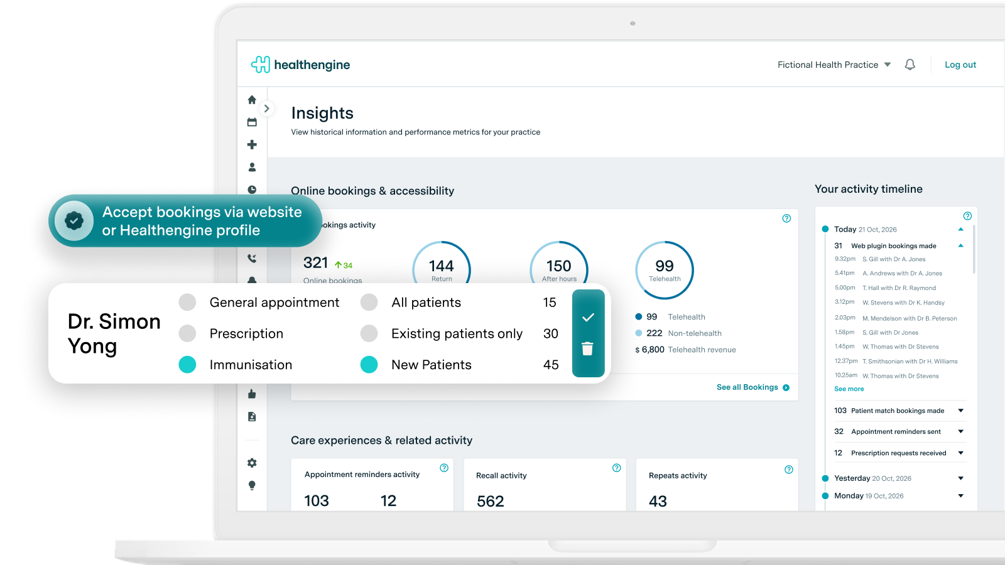Open the thumbs-up reviews sidebar icon

252,394
